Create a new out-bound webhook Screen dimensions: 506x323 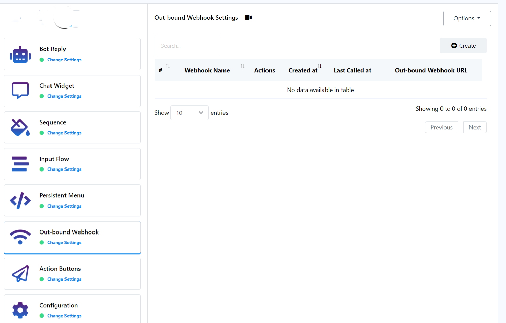463,46
